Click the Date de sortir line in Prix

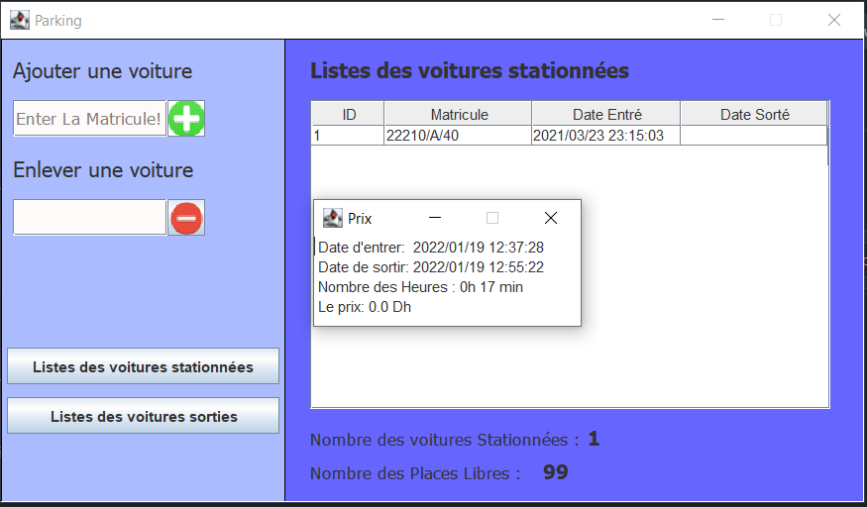[431, 267]
